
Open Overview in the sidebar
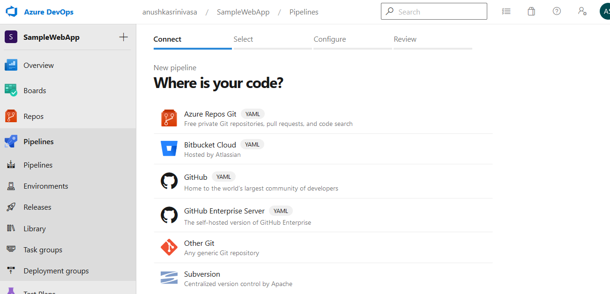[x=68, y=65]
